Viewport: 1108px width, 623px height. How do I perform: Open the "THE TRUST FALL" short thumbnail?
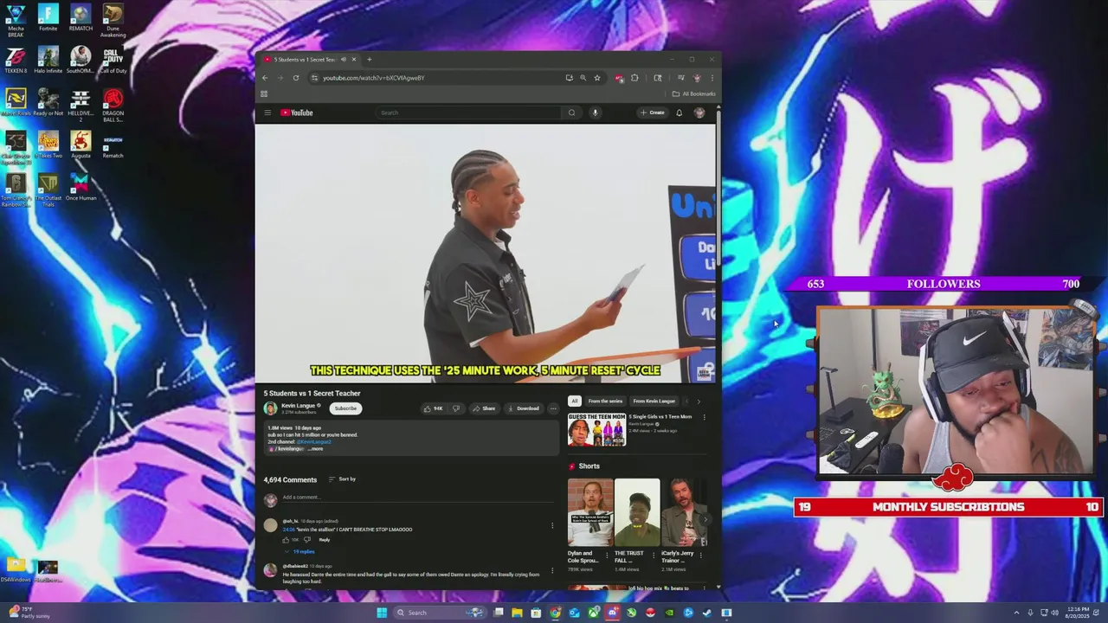637,512
